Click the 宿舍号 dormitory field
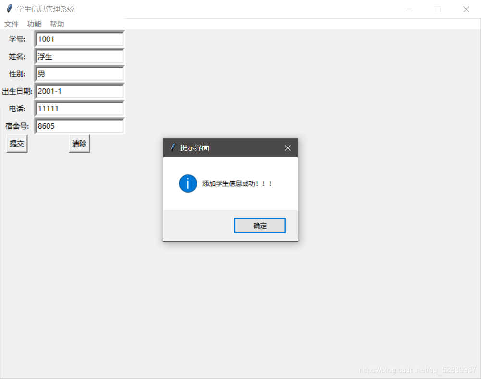Image resolution: width=481 pixels, height=379 pixels. (x=79, y=125)
